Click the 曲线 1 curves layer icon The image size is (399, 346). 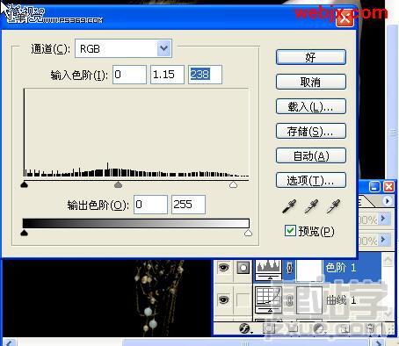[x=268, y=300]
